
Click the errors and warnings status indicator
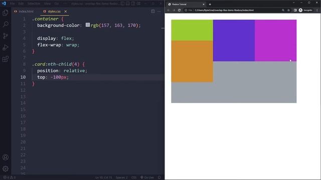10,177
